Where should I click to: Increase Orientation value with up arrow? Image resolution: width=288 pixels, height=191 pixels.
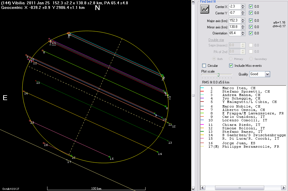(243, 32)
